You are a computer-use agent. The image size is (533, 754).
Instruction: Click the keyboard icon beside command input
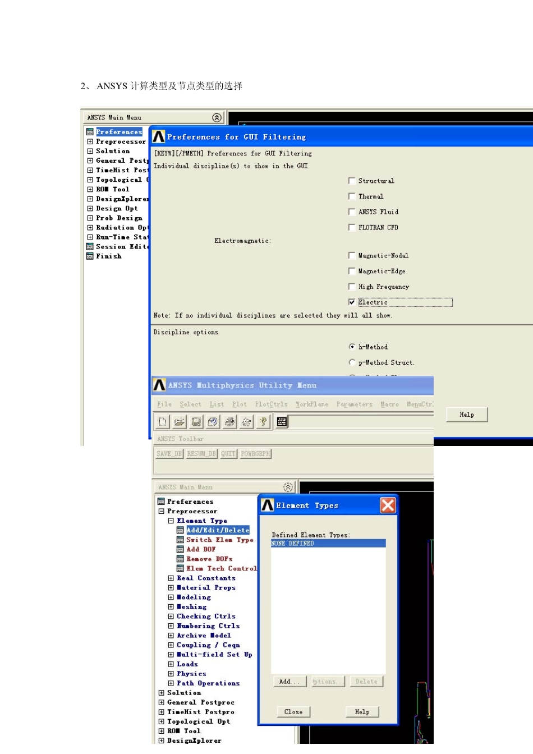click(282, 422)
